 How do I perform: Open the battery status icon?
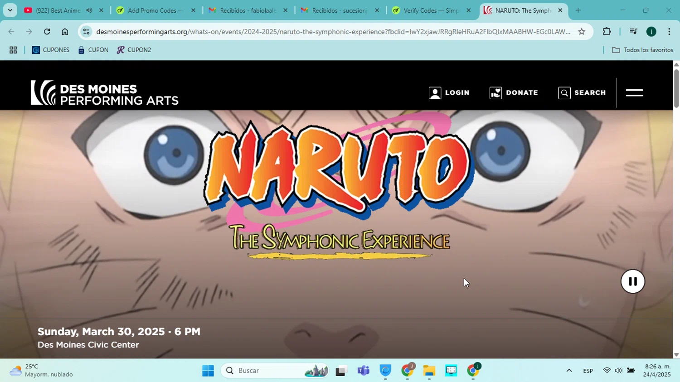(631, 371)
